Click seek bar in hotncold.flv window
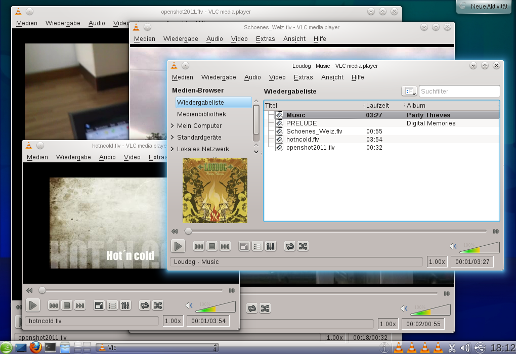 [x=131, y=290]
